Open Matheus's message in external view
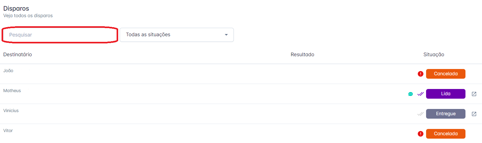 point(474,94)
